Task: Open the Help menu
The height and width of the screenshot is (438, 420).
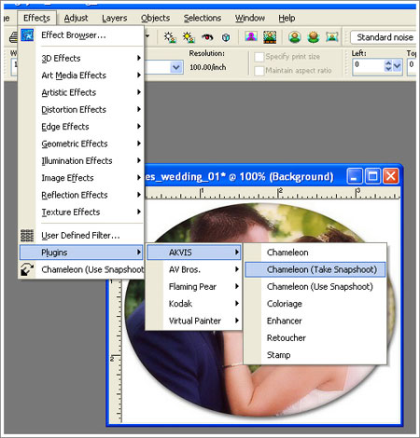Action: (287, 18)
